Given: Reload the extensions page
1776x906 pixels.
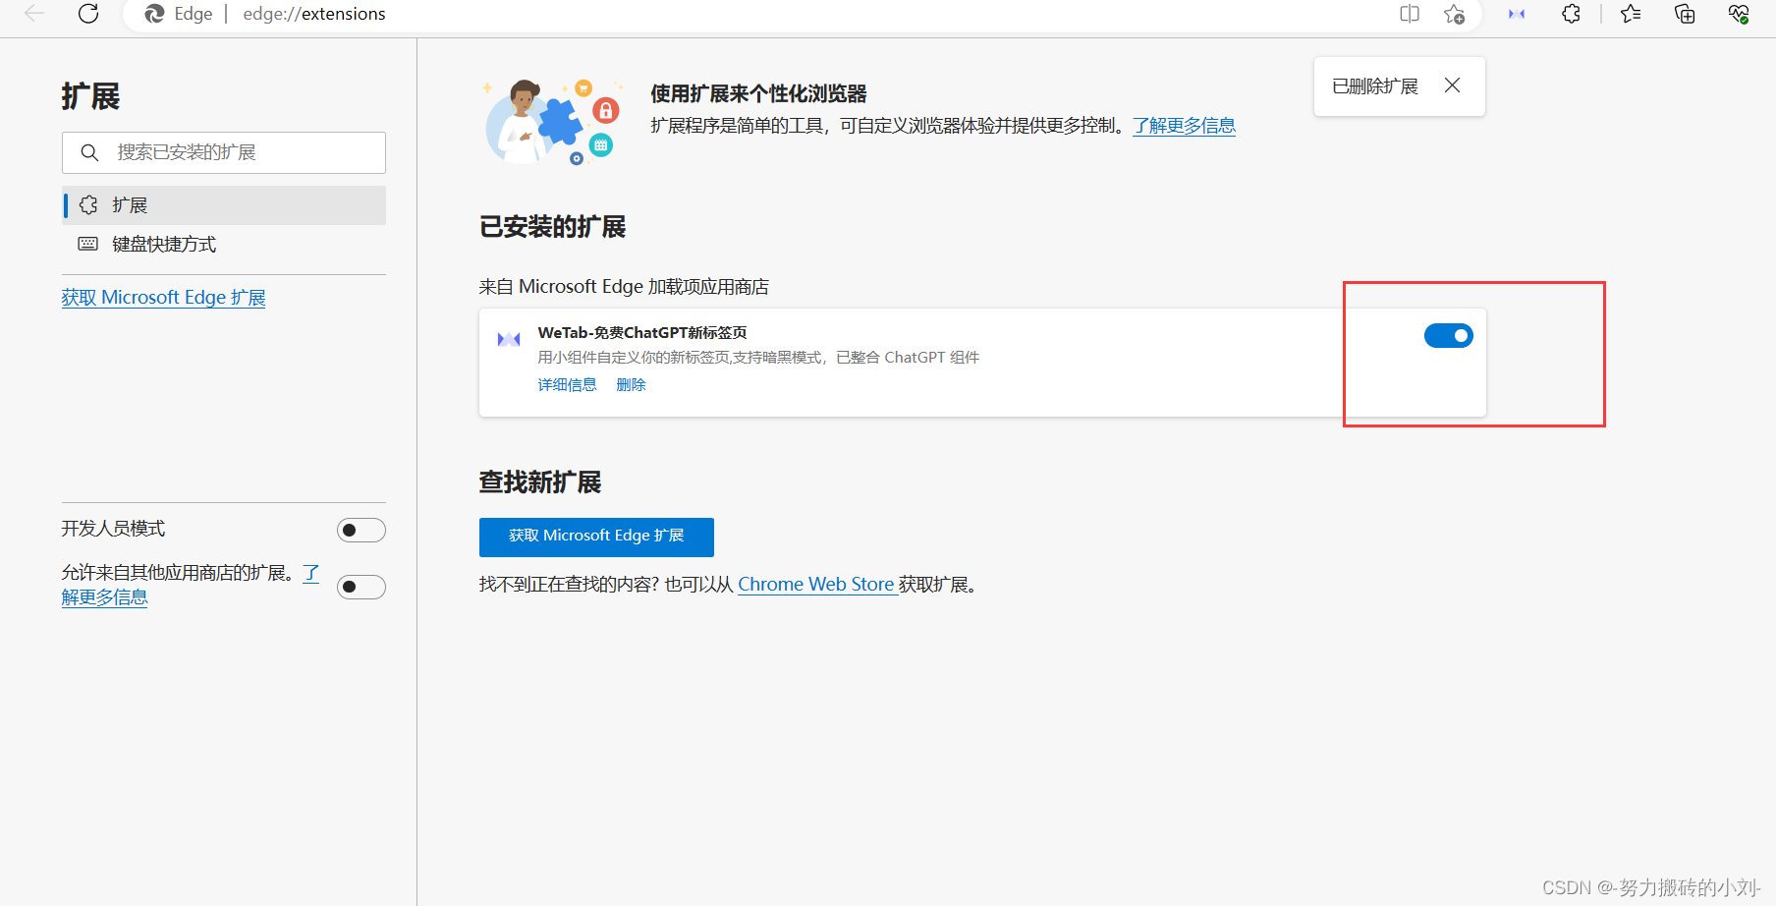Looking at the screenshot, I should point(88,14).
